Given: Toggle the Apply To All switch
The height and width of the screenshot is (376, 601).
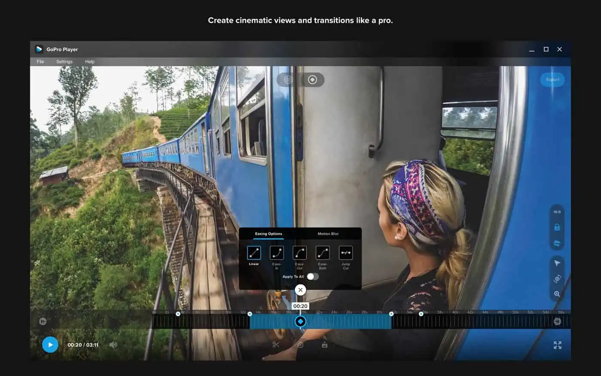Looking at the screenshot, I should (x=313, y=276).
